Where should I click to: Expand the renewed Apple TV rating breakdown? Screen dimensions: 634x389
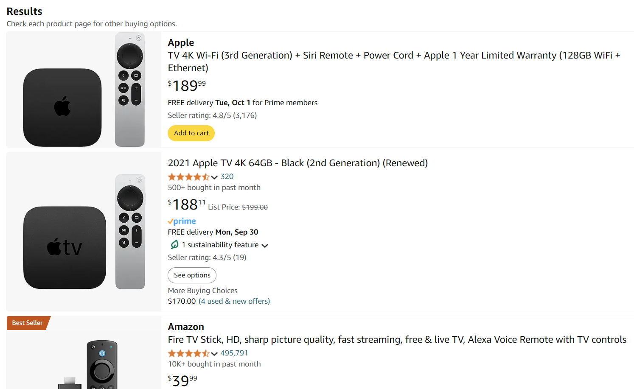(214, 177)
